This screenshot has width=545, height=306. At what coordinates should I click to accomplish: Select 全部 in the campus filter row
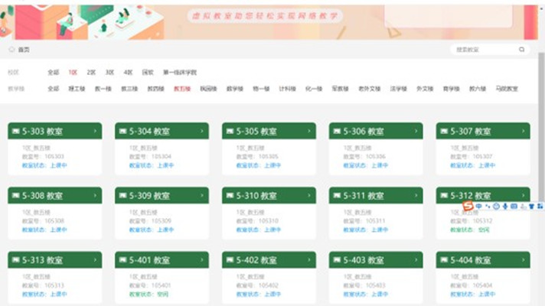click(x=53, y=73)
